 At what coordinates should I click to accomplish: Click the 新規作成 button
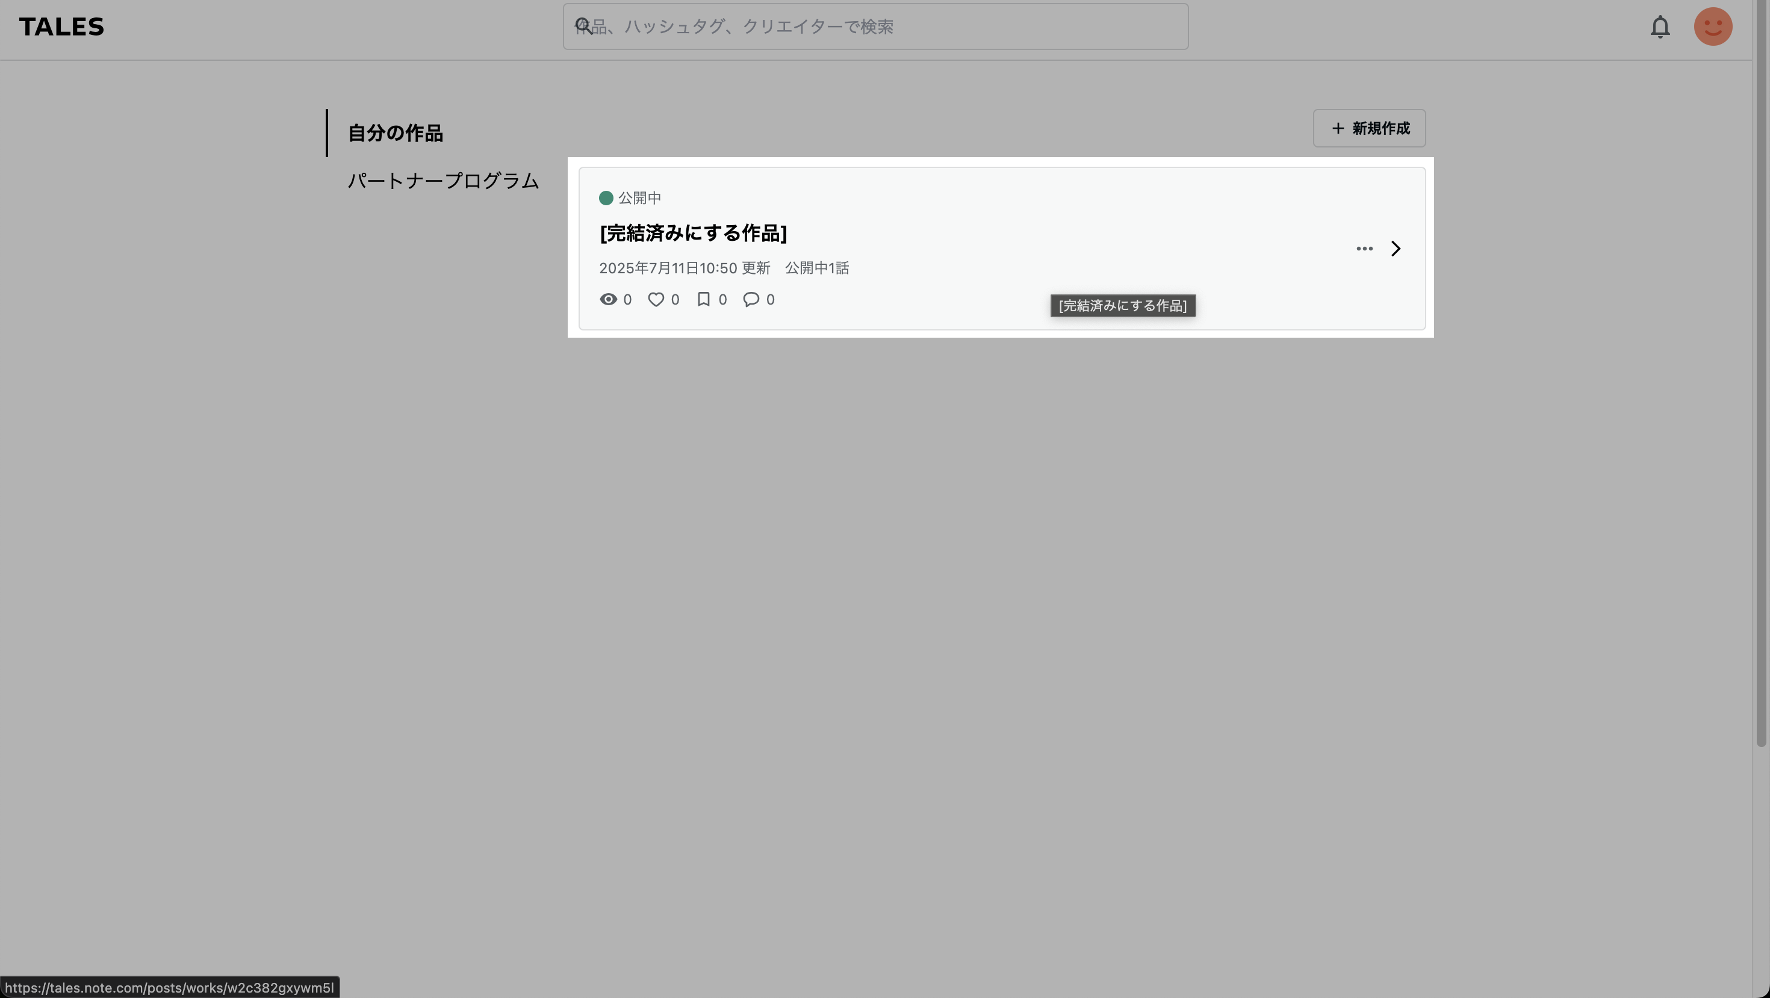(1368, 128)
